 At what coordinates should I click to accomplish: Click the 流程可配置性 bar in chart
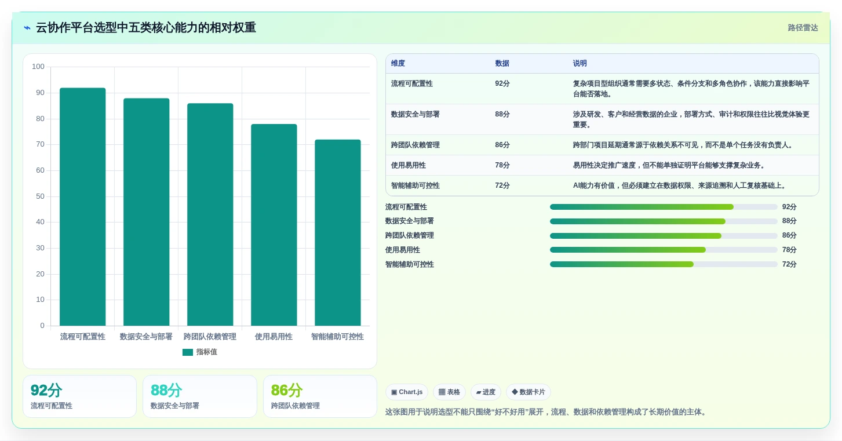coord(83,207)
